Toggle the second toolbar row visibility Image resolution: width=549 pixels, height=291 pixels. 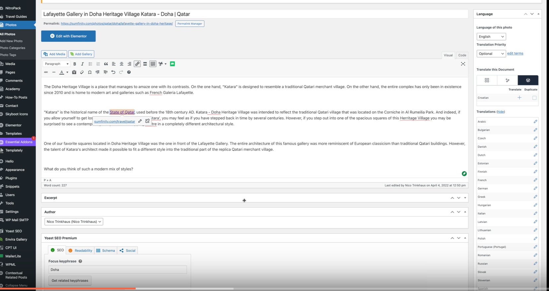[x=153, y=64]
